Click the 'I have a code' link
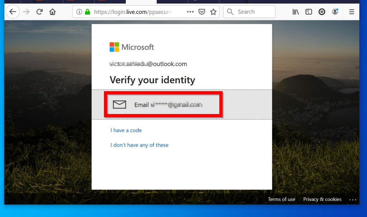367x217 pixels. [126, 130]
